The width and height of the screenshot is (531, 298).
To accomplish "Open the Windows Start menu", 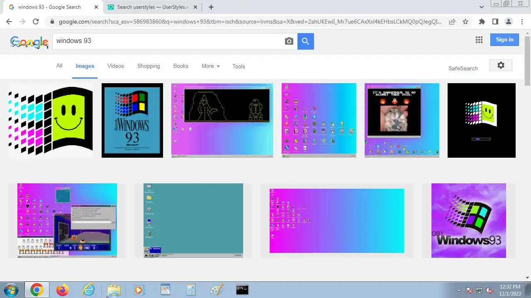I will (10, 290).
